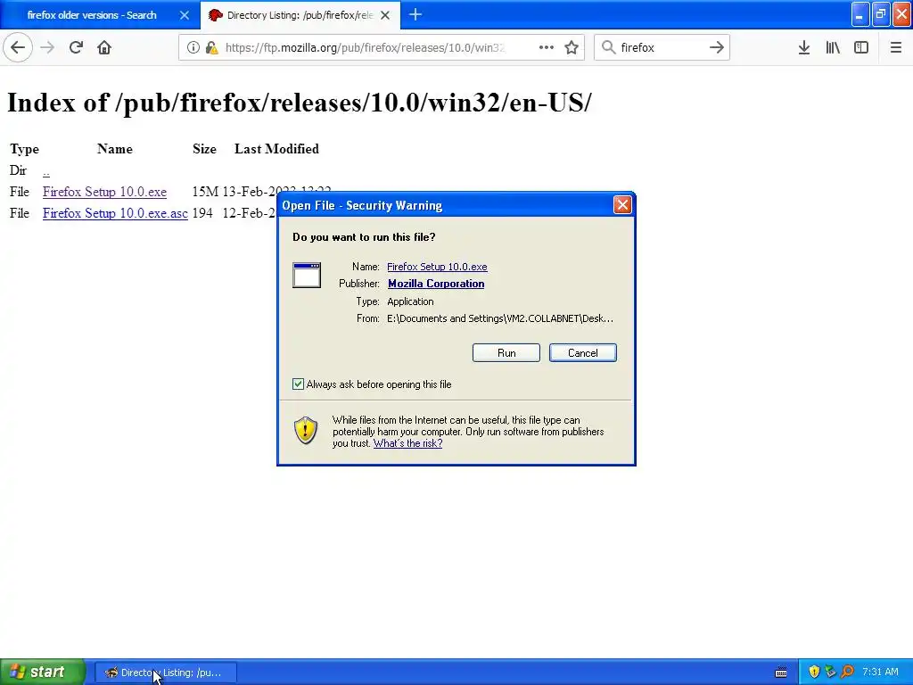Open parent directory '..' link
Screen dimensions: 913x685
click(46, 170)
